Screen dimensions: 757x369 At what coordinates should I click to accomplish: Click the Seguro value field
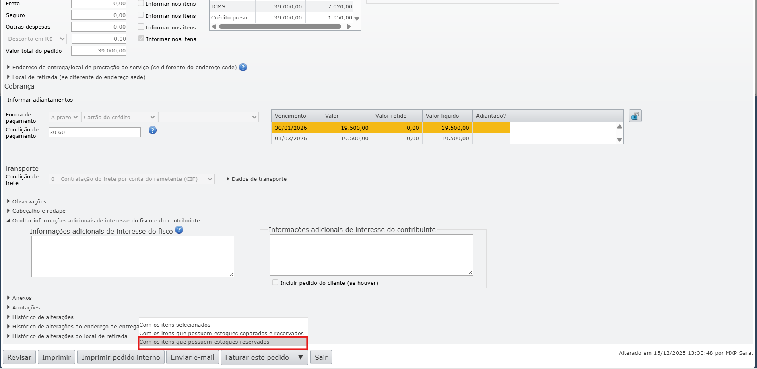99,15
